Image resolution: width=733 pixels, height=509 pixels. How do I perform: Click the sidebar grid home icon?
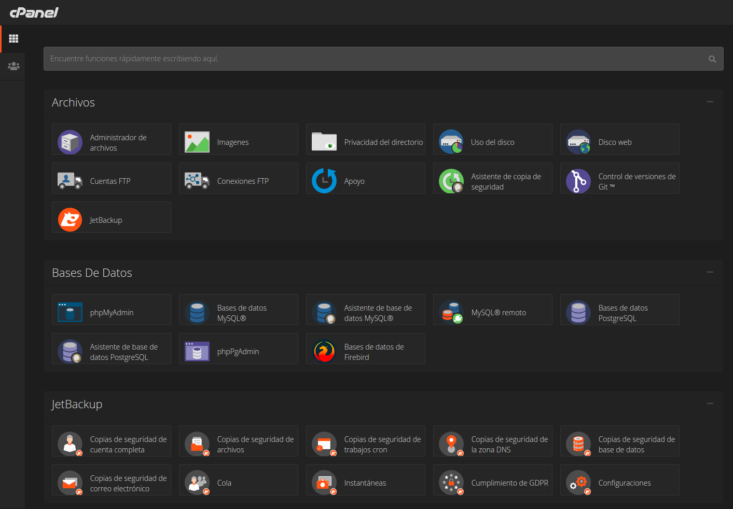pos(13,38)
